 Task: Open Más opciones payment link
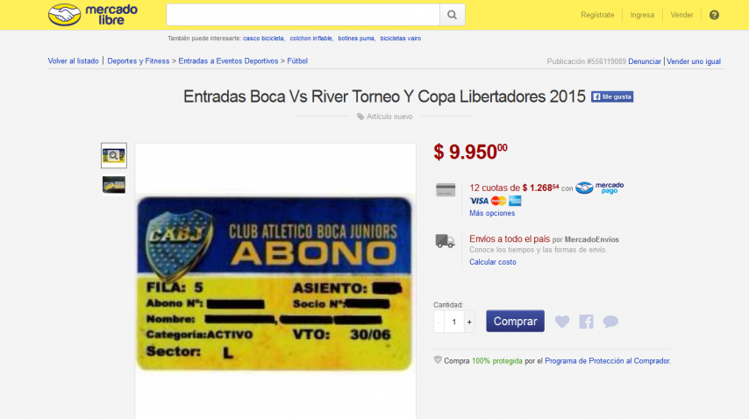tap(492, 213)
